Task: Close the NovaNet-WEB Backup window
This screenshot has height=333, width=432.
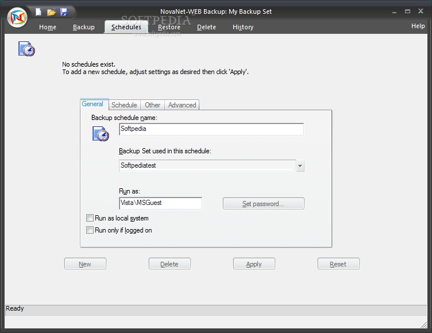Action: click(421, 11)
